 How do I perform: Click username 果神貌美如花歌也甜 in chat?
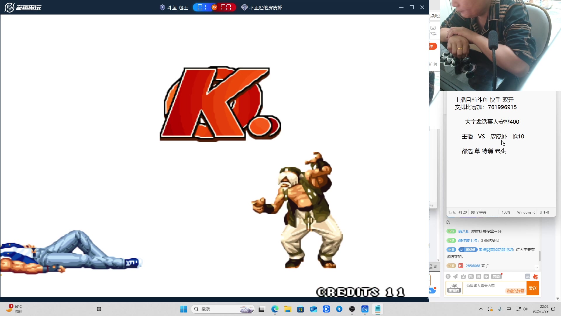496,250
